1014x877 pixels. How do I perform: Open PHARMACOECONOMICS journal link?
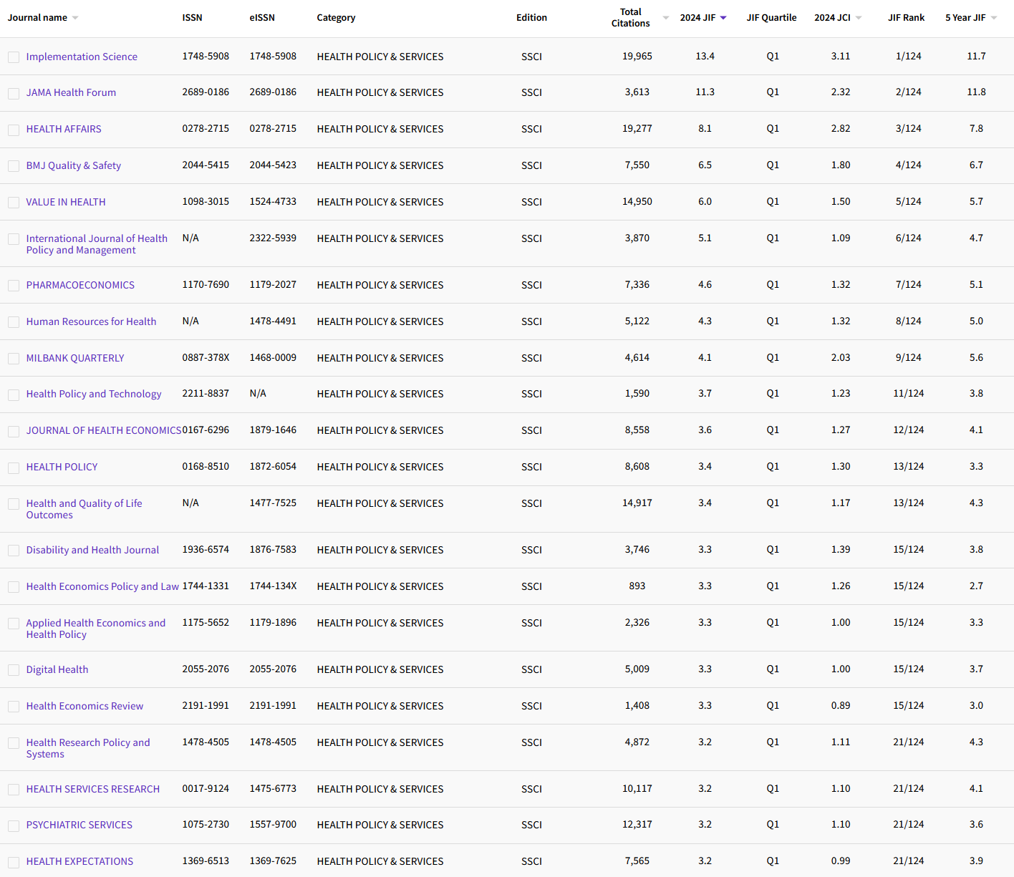coord(80,285)
